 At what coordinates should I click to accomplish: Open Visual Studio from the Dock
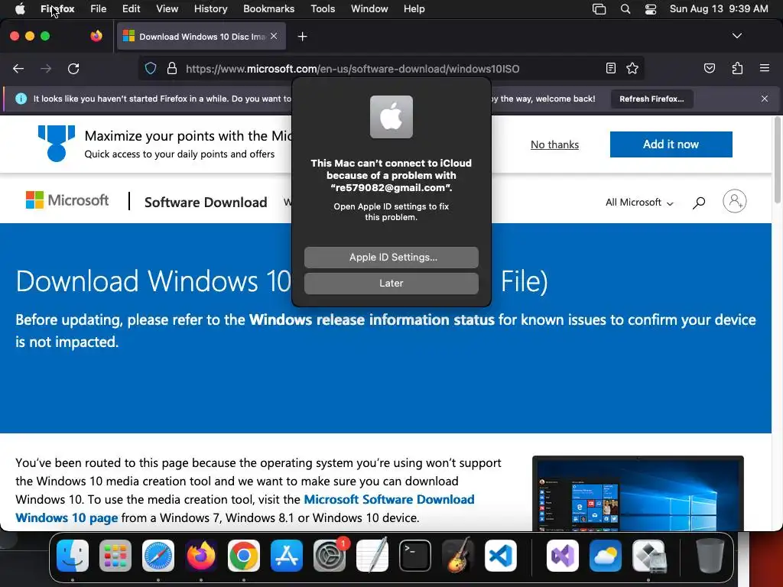[563, 556]
